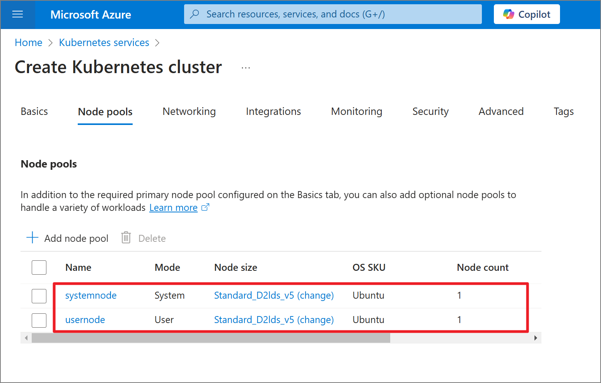The image size is (601, 383).
Task: Open the Learn more link
Action: click(173, 208)
